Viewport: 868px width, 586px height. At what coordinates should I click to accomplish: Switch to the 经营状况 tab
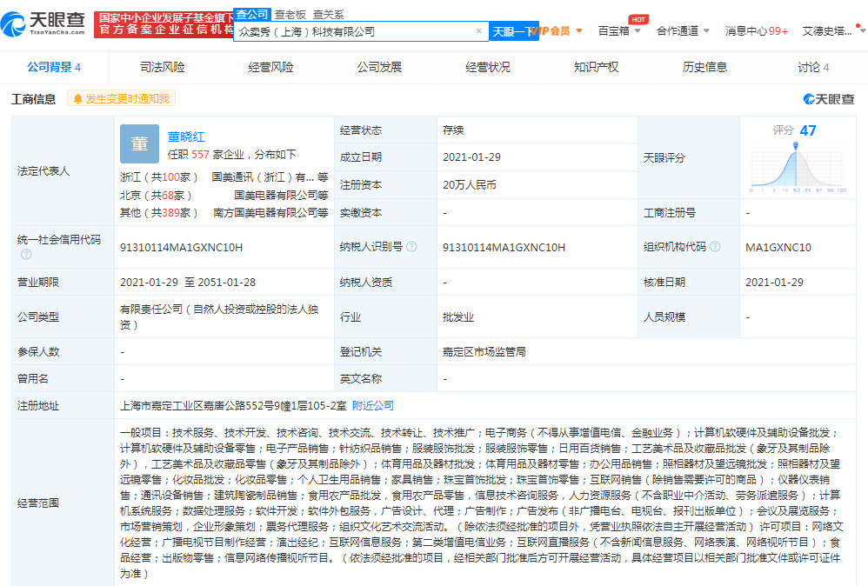[488, 68]
